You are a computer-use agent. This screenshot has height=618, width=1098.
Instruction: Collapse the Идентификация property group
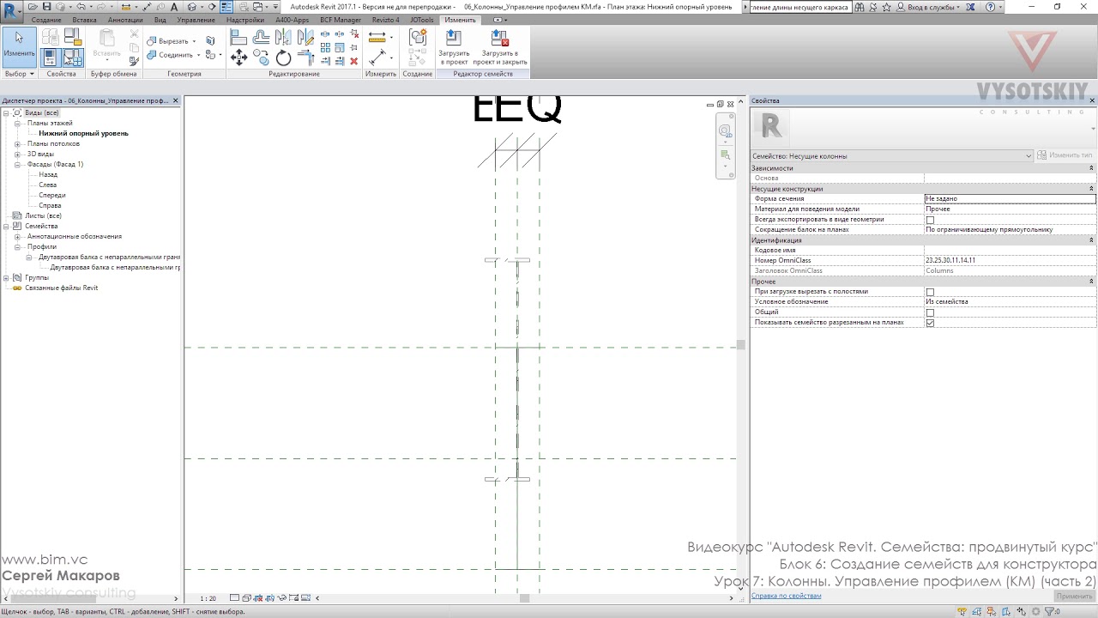(1091, 240)
